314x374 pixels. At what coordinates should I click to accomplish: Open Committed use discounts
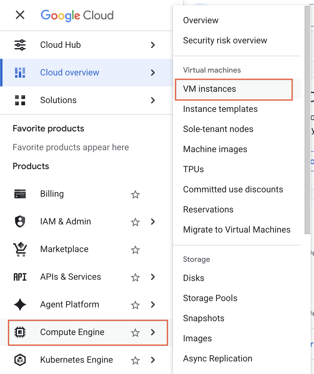pyautogui.click(x=237, y=190)
